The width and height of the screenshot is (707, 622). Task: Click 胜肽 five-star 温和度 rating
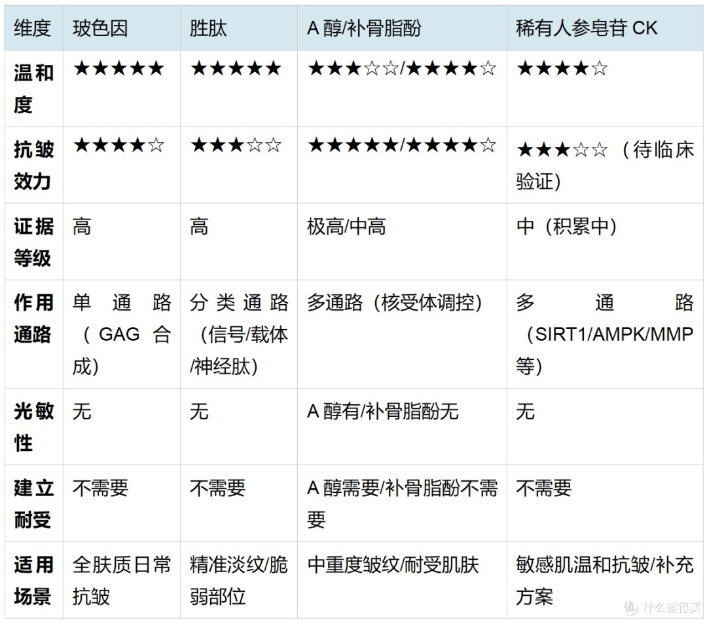tap(236, 69)
